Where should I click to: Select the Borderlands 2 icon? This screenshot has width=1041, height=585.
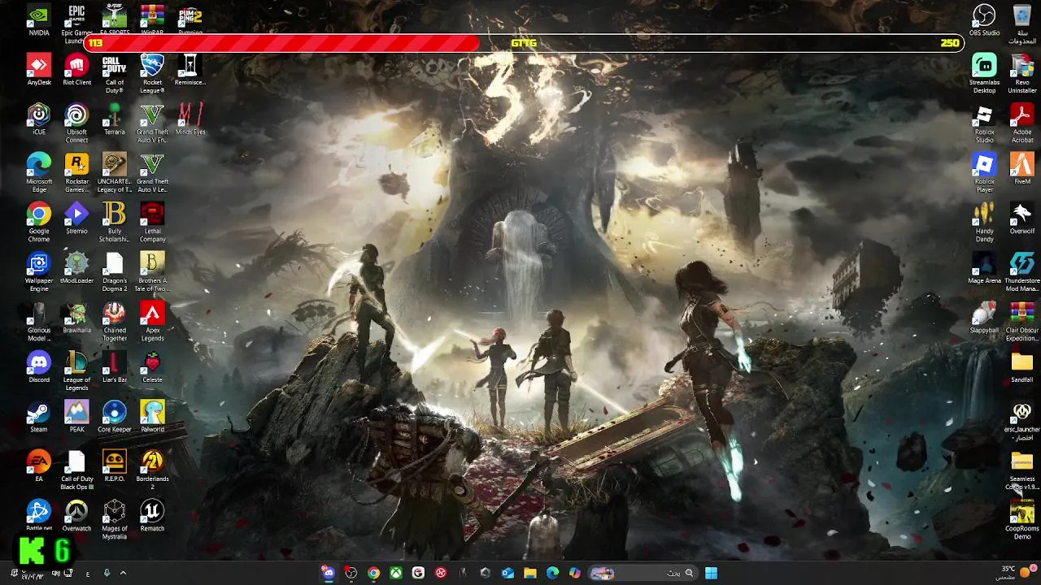tap(152, 470)
